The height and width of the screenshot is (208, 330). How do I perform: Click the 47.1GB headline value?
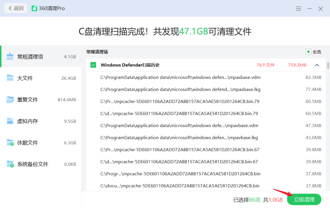click(194, 31)
